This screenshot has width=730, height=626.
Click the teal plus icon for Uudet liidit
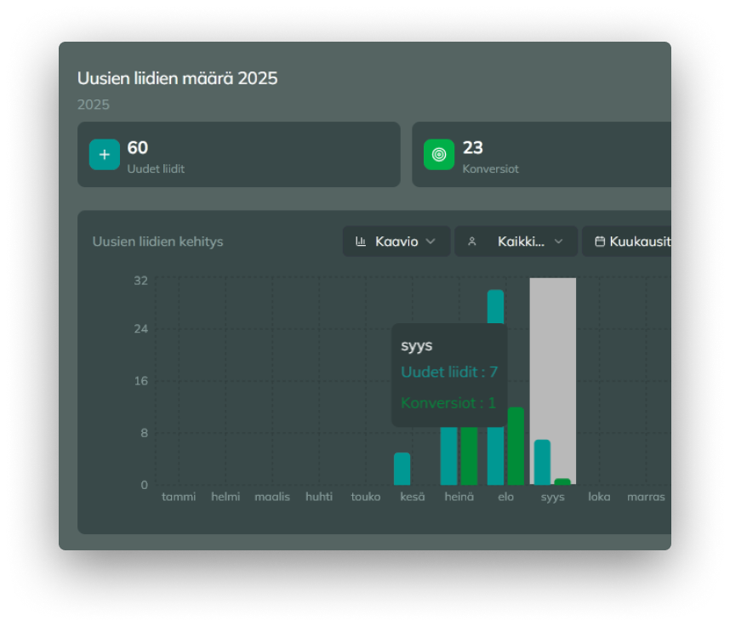[x=105, y=155]
